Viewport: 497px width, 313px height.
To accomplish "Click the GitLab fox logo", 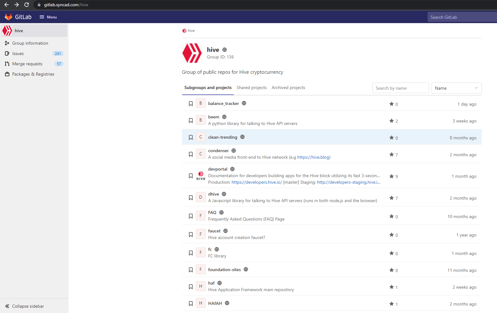I will coord(8,17).
